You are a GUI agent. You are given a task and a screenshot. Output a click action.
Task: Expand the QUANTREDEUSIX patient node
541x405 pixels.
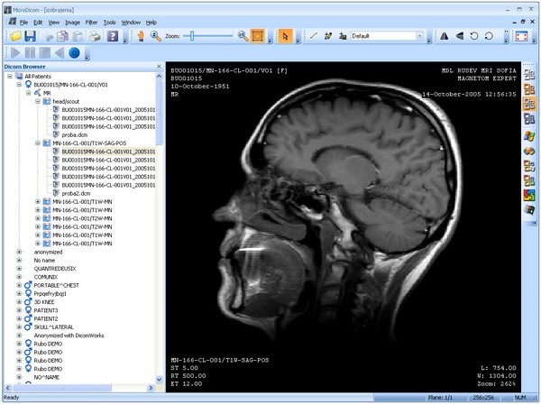[19, 268]
